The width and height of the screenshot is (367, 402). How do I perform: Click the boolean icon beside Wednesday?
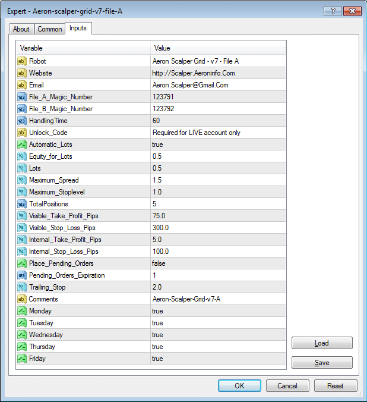point(22,335)
